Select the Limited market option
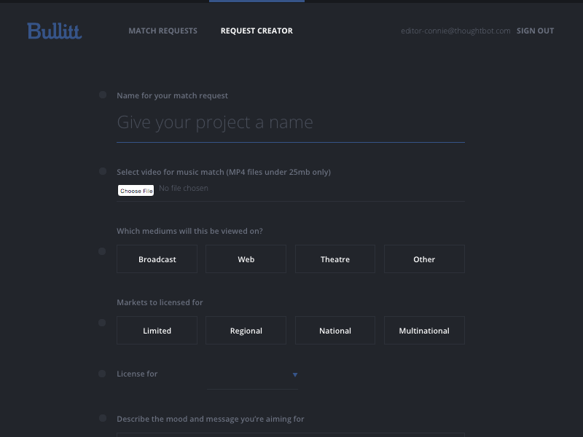The width and height of the screenshot is (583, 437). [157, 331]
